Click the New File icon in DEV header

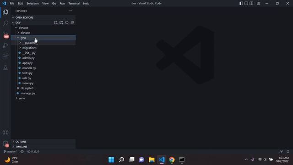(x=56, y=22)
